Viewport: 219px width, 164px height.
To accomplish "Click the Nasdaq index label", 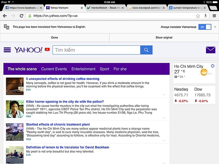I will [181, 89].
